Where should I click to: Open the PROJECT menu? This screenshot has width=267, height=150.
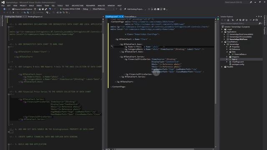[23, 5]
